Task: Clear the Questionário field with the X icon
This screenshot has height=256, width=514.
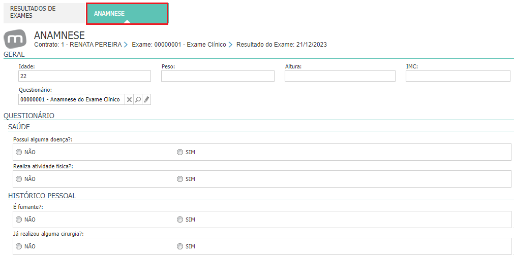Action: (130, 100)
